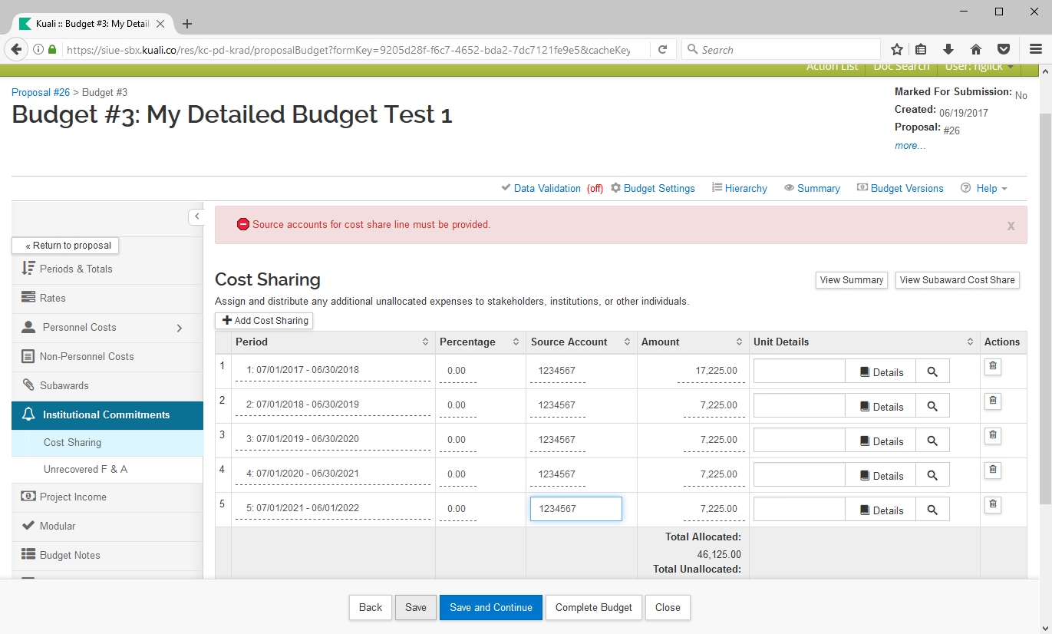This screenshot has width=1052, height=634.
Task: Open the Help dropdown menu
Action: [985, 188]
